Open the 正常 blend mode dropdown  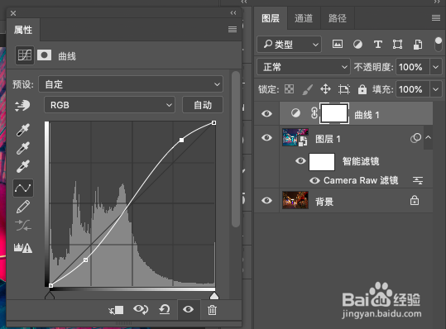tap(304, 67)
